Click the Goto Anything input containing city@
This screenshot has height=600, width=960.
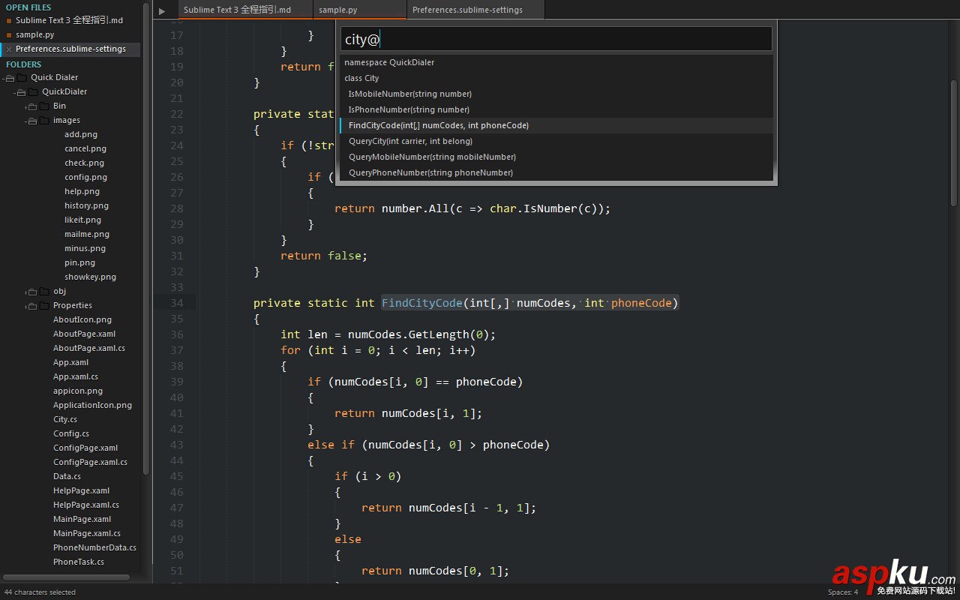556,39
